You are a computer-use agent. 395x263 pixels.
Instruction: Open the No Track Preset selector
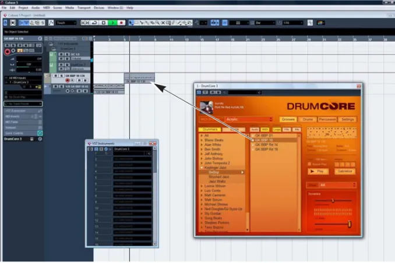coord(23,104)
